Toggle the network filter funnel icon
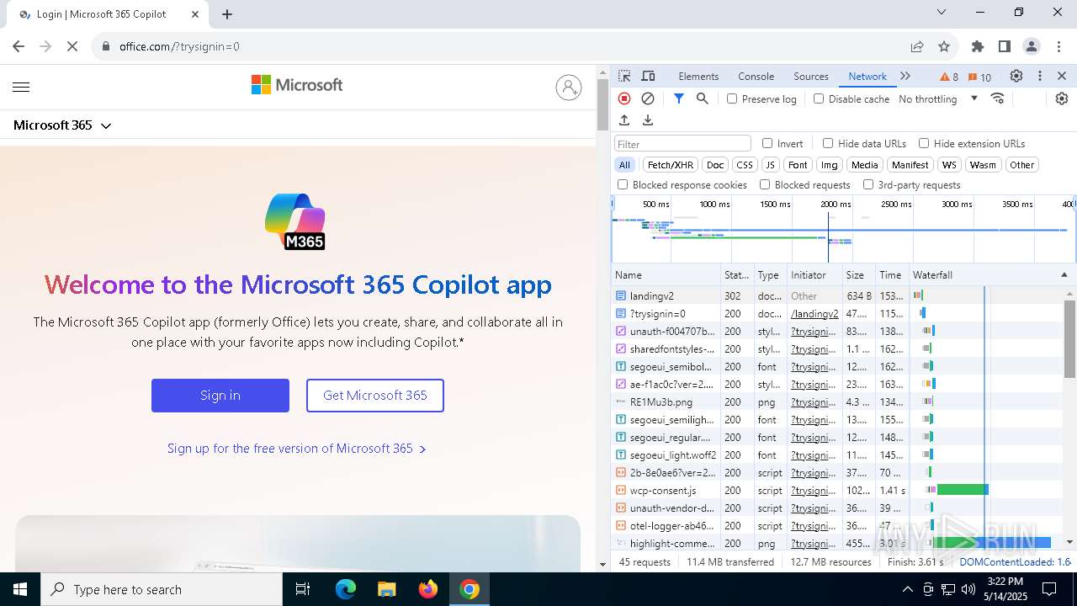The height and width of the screenshot is (606, 1077). 679,98
